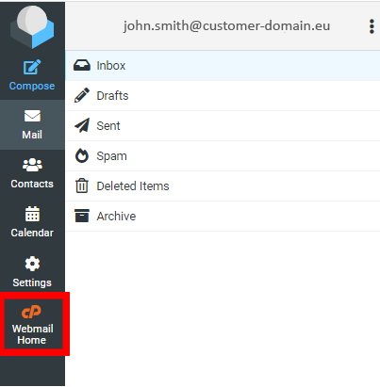
Task: Click the Roundcube logo at top
Action: click(32, 27)
